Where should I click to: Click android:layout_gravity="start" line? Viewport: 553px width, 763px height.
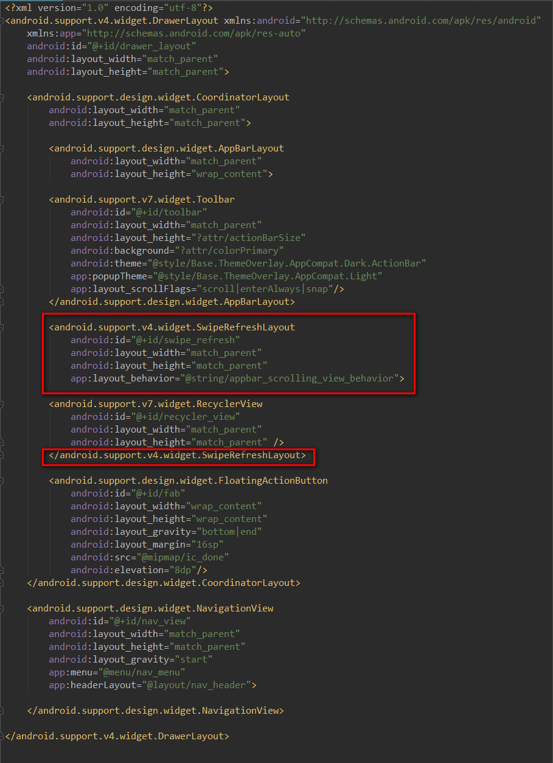coord(131,660)
